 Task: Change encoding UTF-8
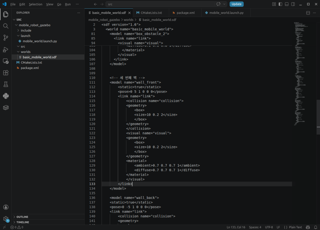click(x=269, y=227)
